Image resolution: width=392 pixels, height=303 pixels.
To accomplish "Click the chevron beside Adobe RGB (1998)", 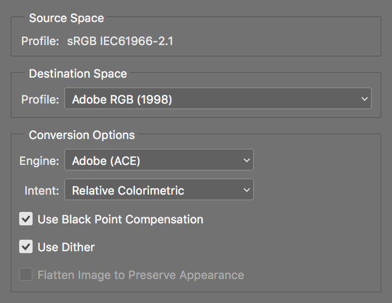I will (364, 100).
